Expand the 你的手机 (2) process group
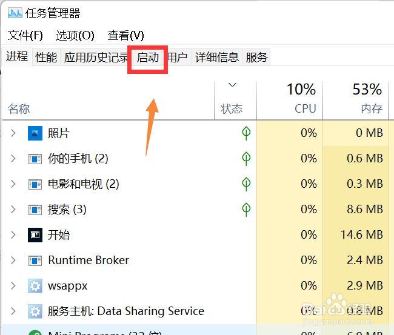Viewport: 394px width, 335px height. click(x=13, y=159)
